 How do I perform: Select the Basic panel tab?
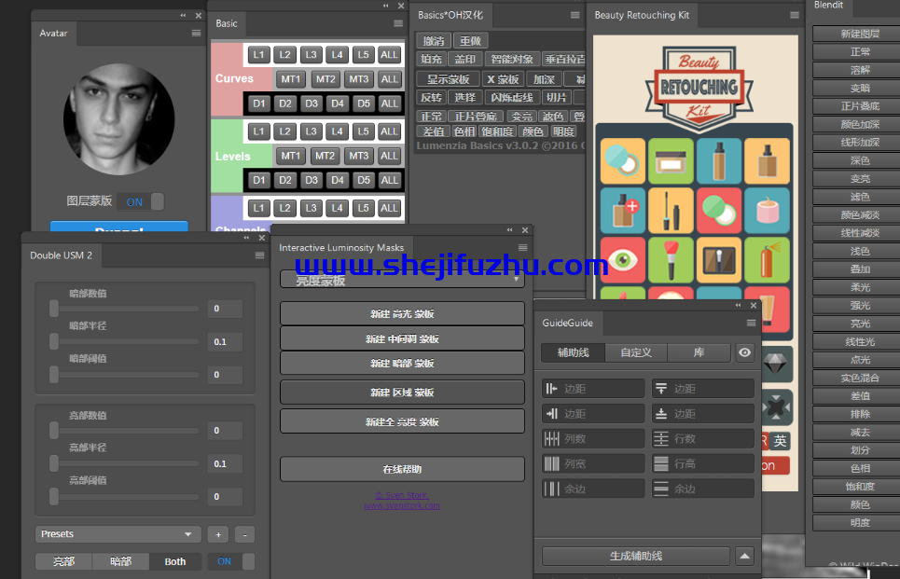(226, 23)
